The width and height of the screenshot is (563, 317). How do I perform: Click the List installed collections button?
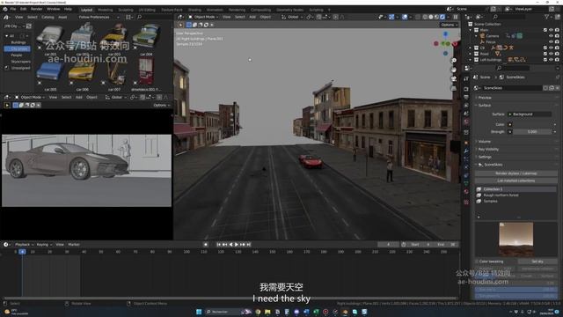[x=516, y=181]
